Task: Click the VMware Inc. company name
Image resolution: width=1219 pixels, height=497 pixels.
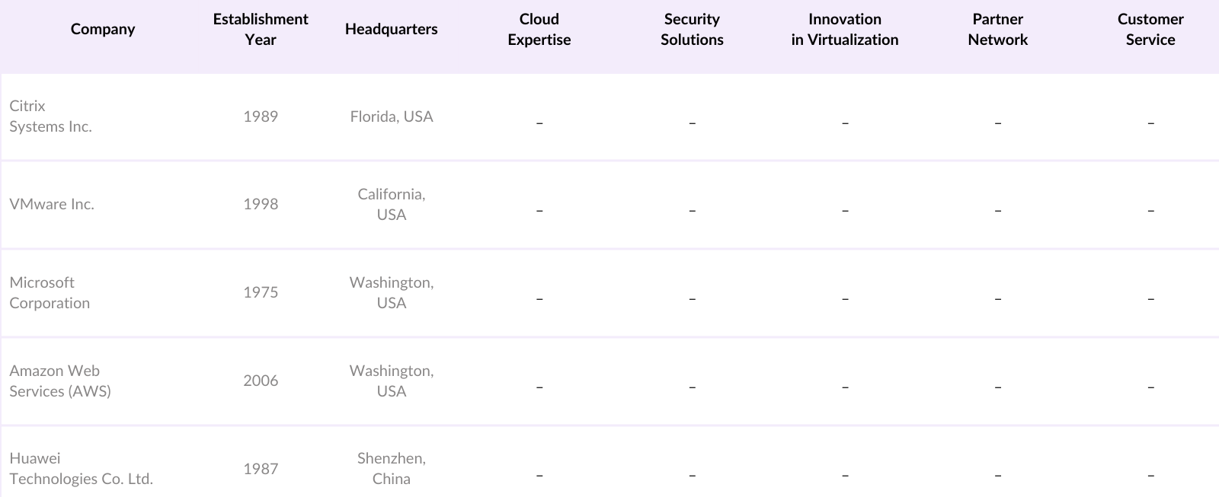Action: 52,204
